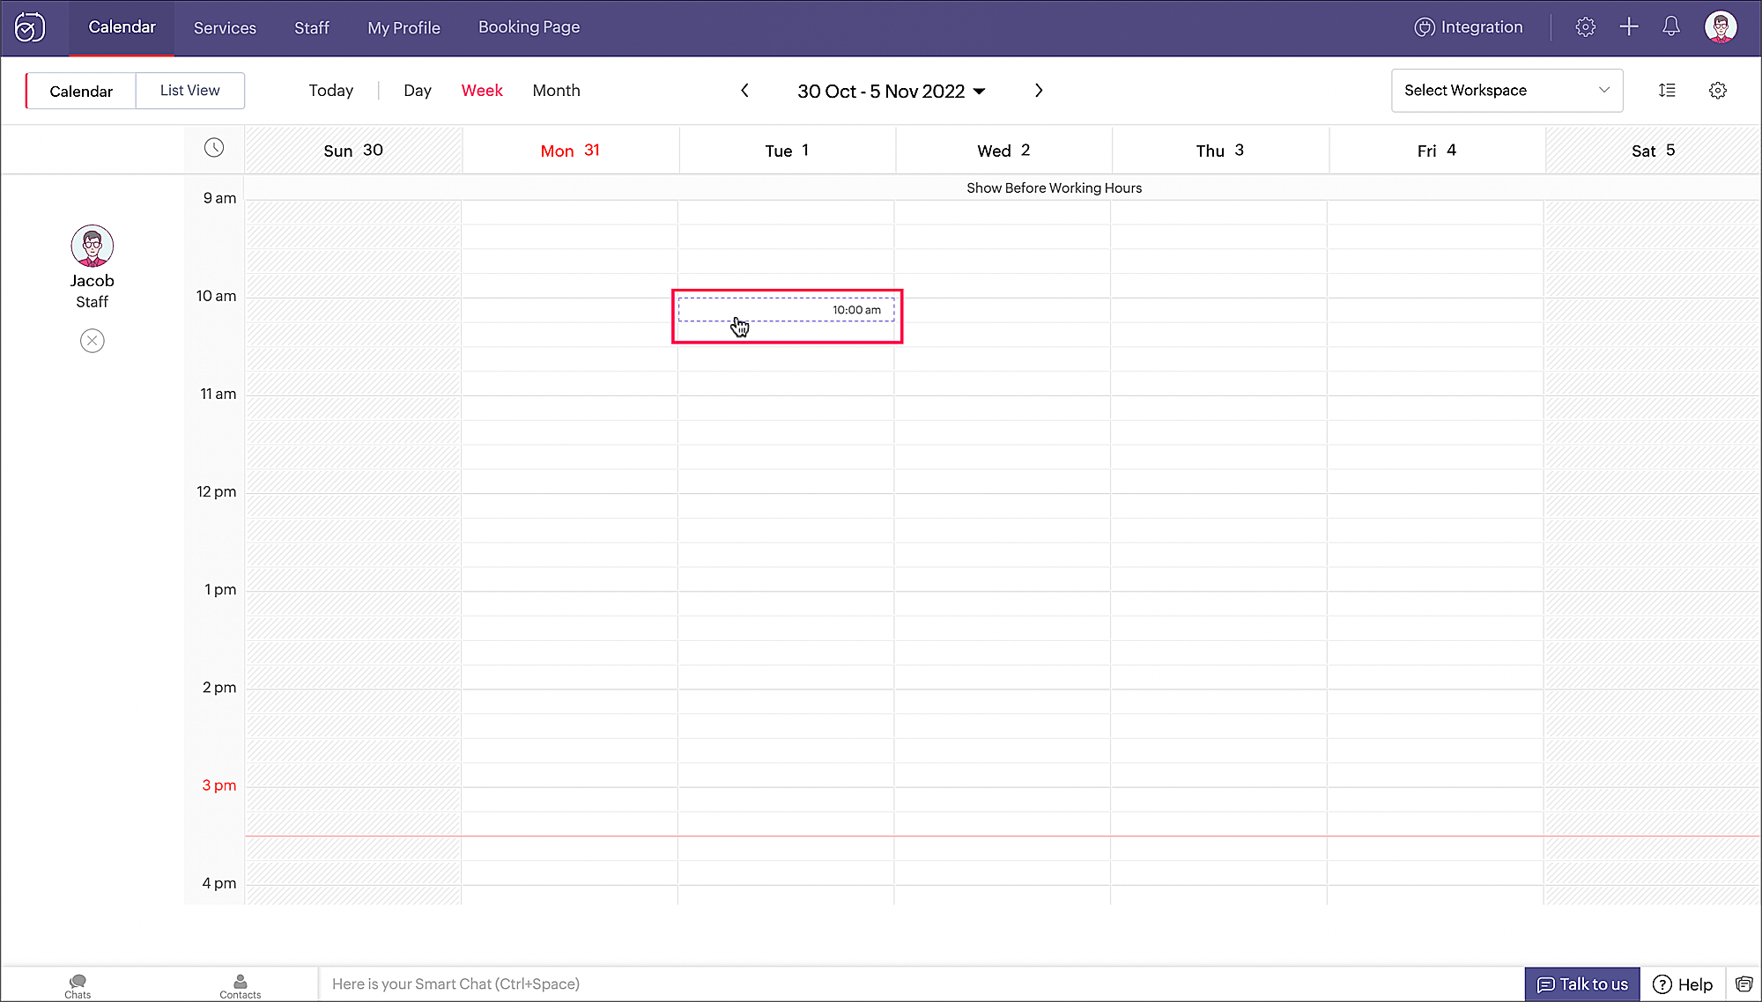
Task: Click Show Before Working Hours link
Action: tap(1054, 188)
